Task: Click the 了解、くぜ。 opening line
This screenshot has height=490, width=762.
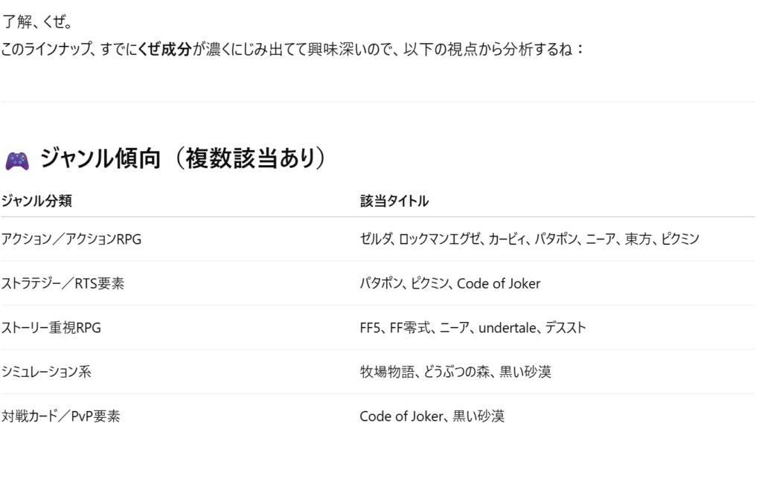Action: tap(37, 22)
